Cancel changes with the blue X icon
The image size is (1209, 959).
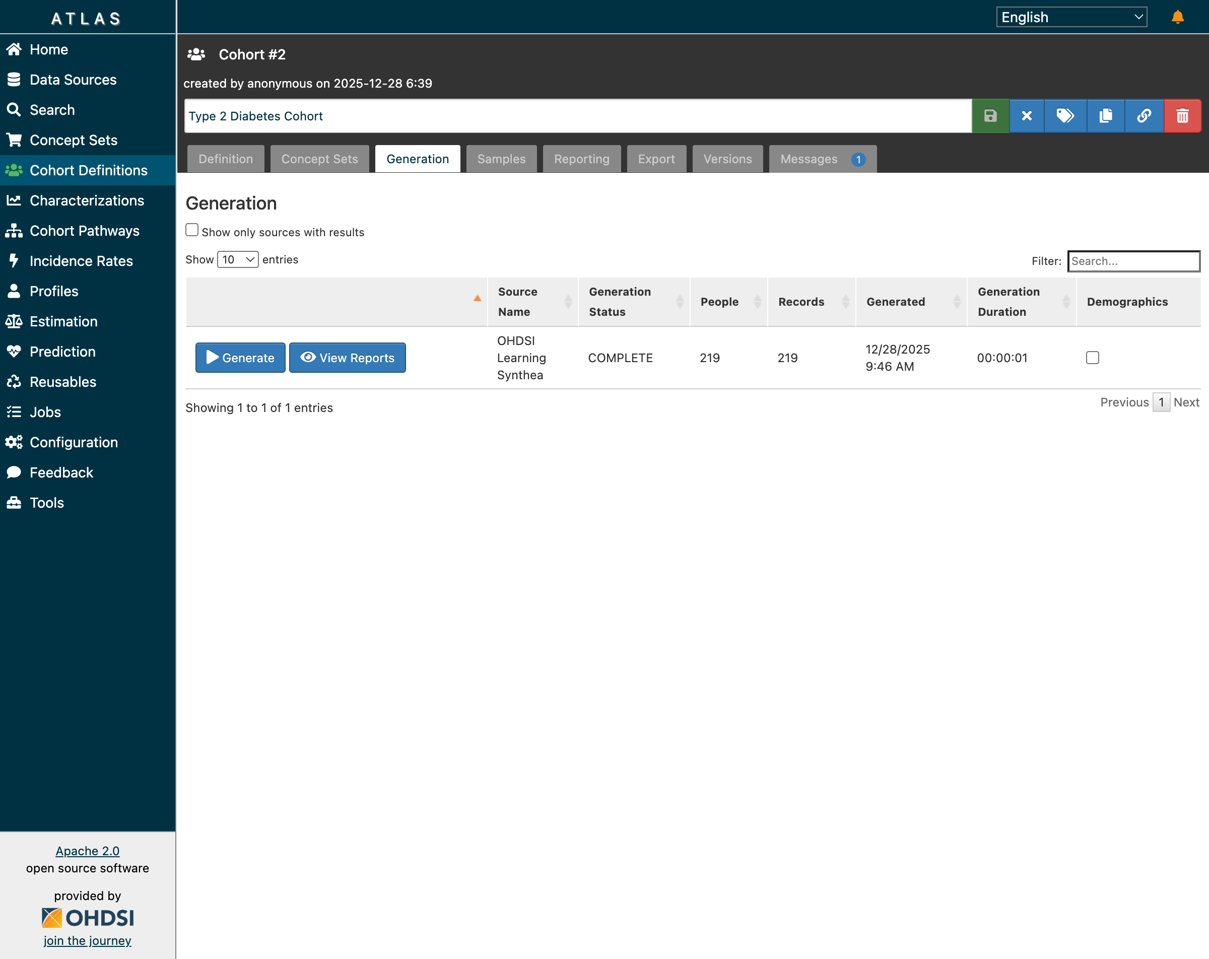[x=1027, y=116]
